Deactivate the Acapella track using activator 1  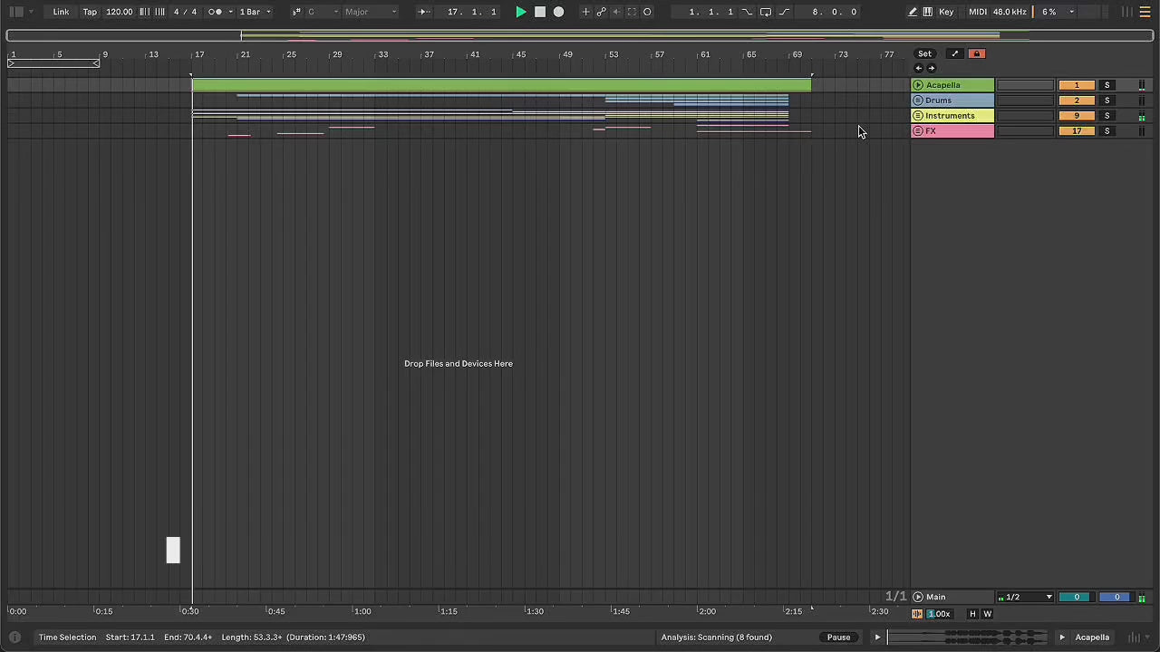pyautogui.click(x=1076, y=85)
